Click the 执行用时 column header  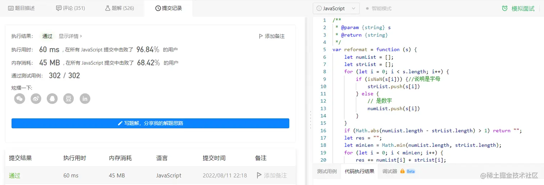(75, 158)
